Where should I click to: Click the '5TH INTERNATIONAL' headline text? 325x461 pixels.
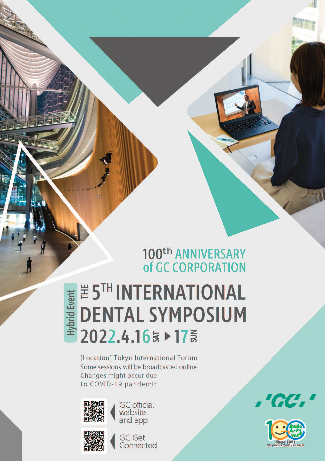pyautogui.click(x=180, y=292)
